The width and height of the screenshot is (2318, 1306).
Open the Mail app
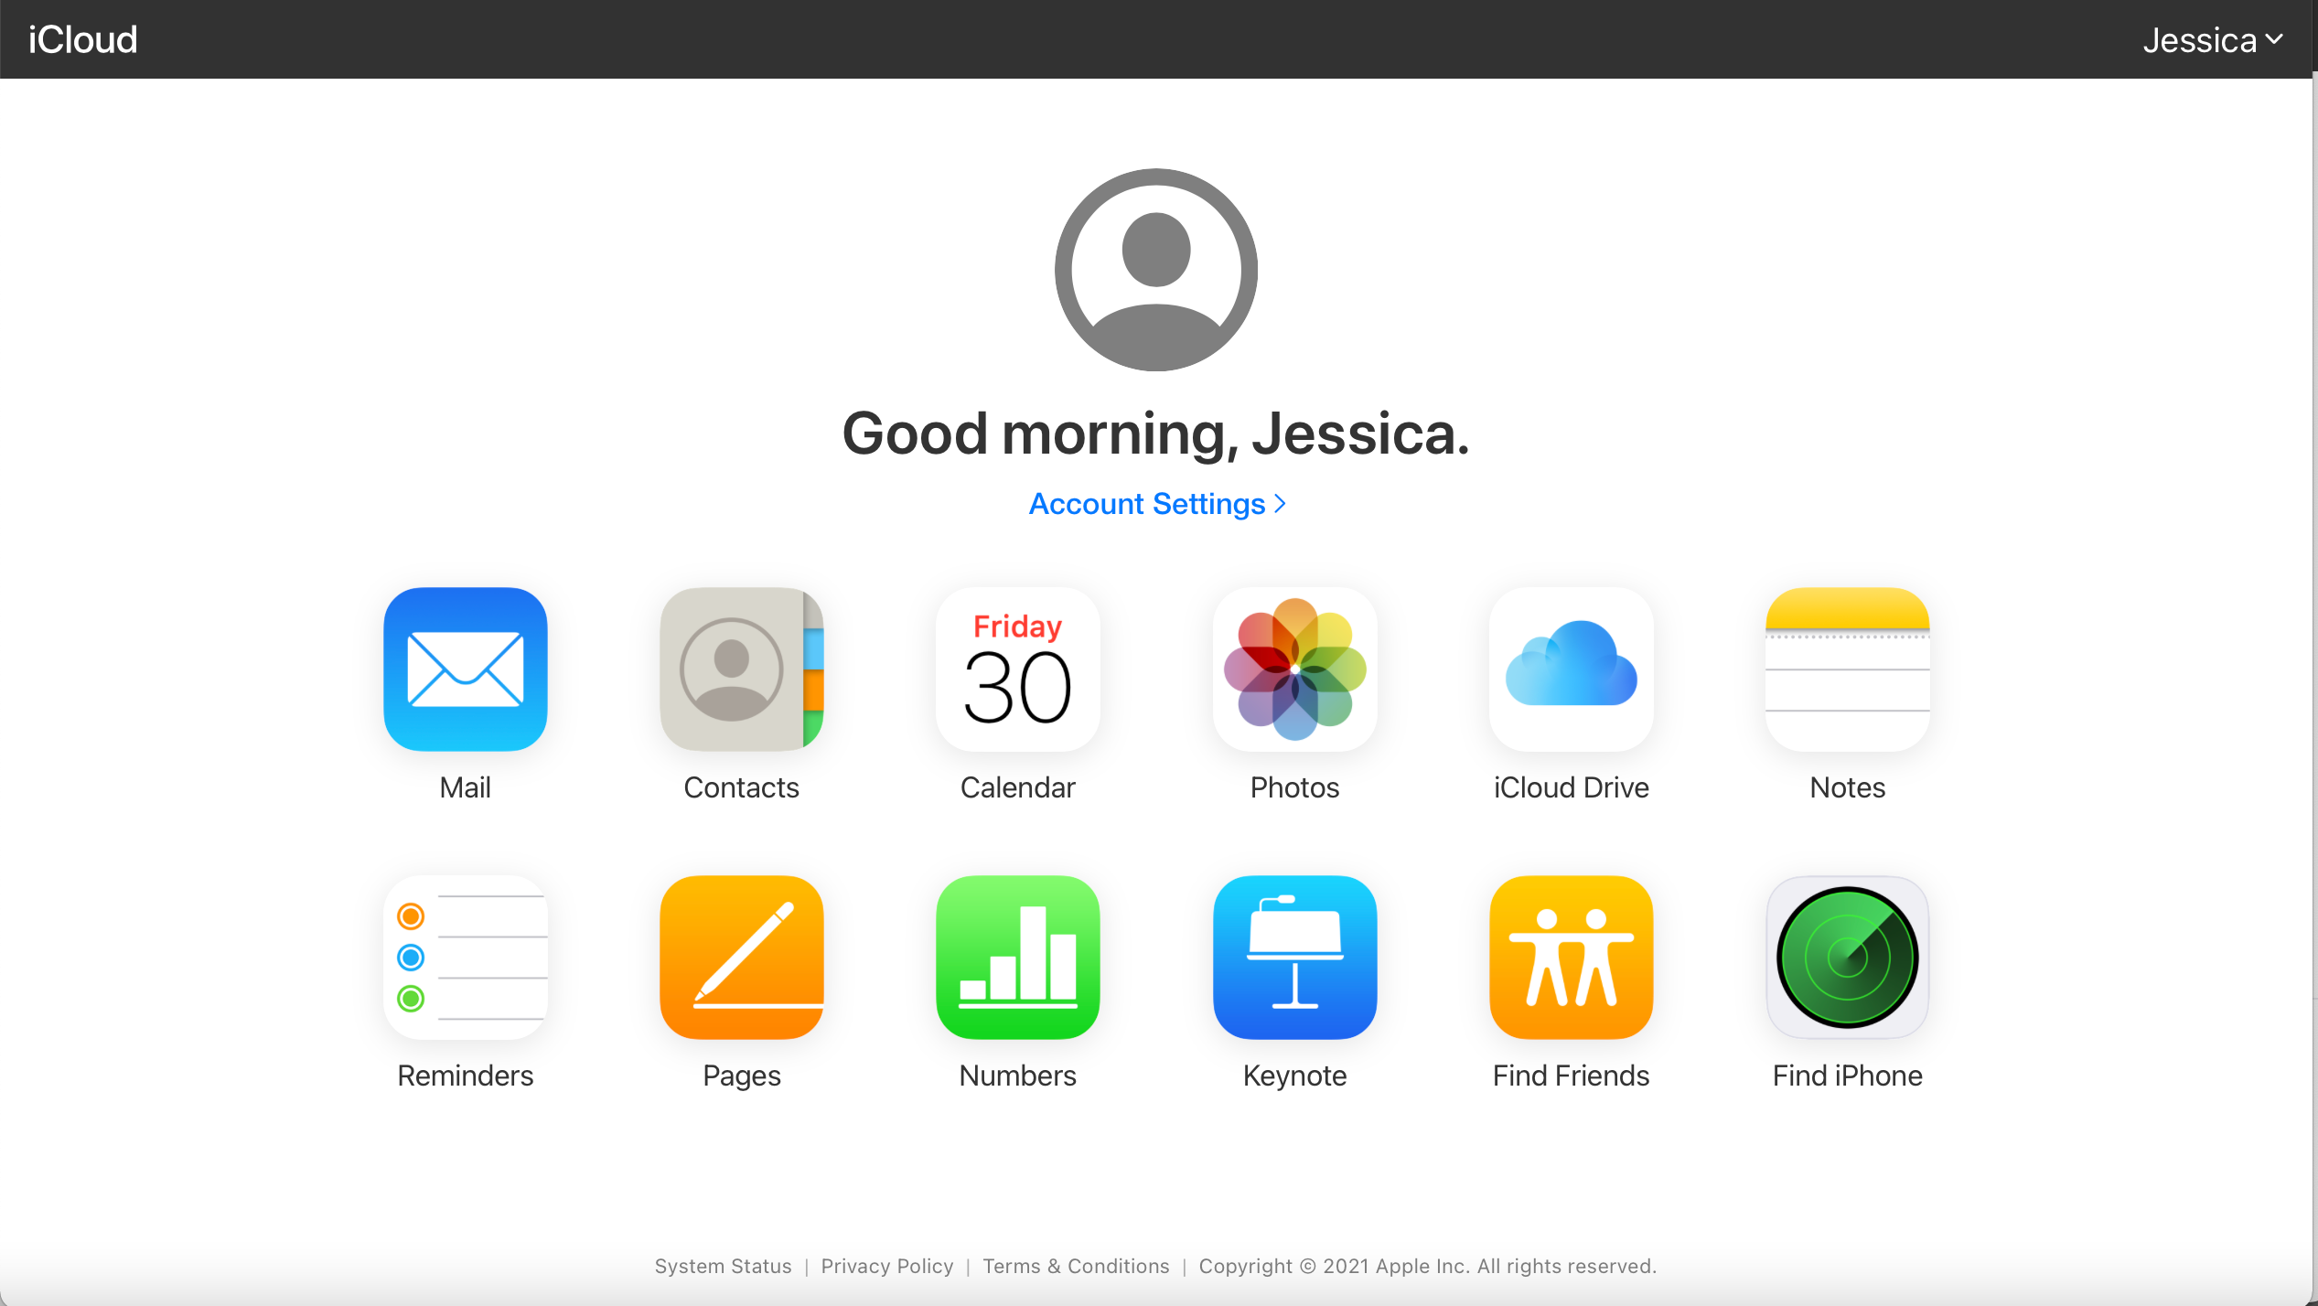(x=463, y=669)
